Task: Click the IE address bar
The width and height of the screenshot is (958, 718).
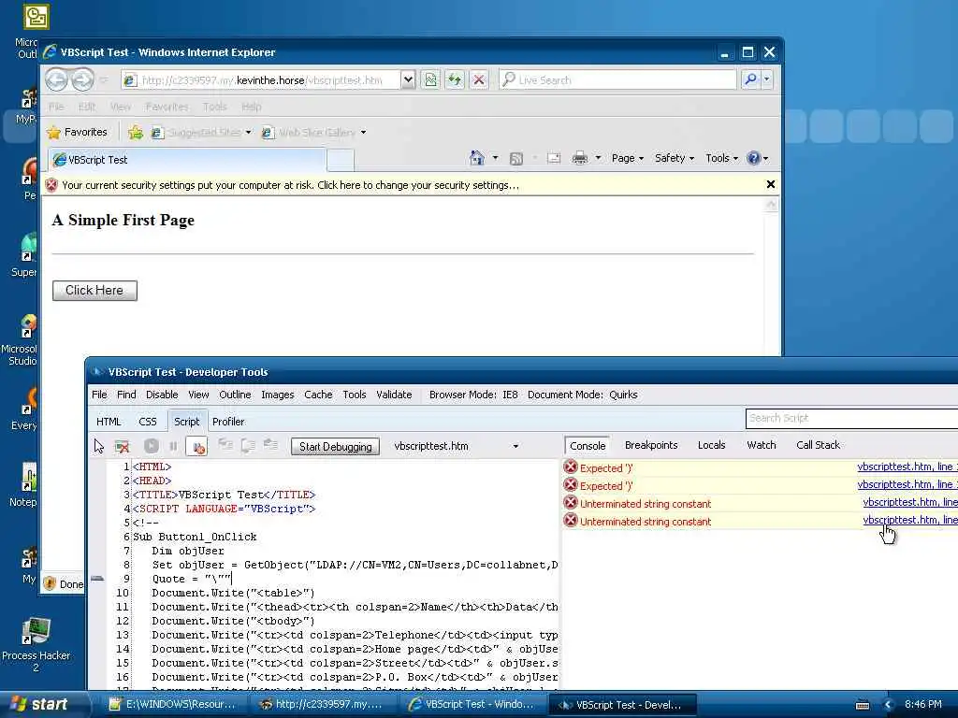Action: (x=262, y=80)
